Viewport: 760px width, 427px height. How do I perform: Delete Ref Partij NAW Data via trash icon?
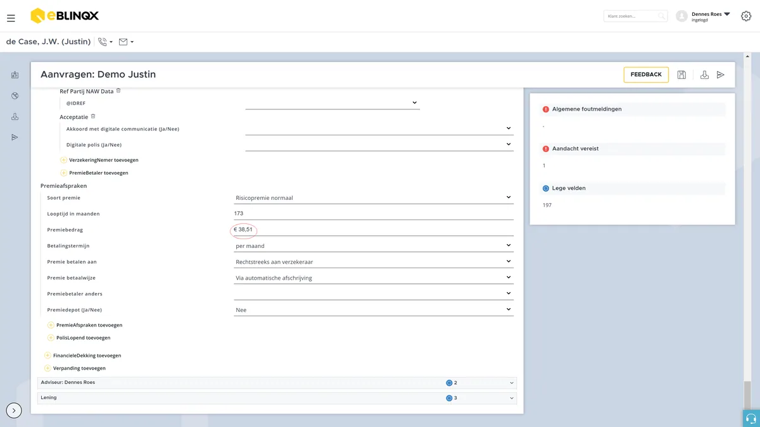pyautogui.click(x=118, y=90)
